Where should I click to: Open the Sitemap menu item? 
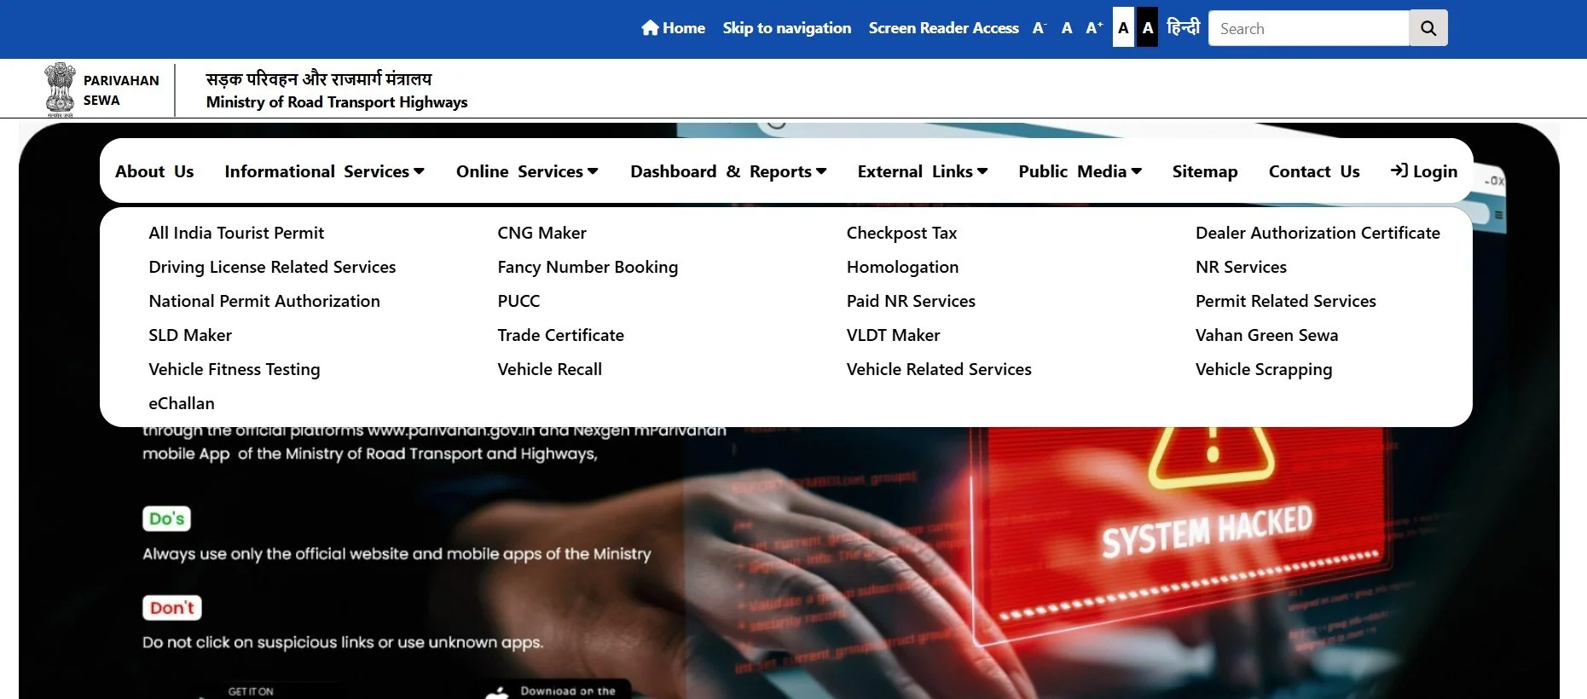click(1204, 171)
